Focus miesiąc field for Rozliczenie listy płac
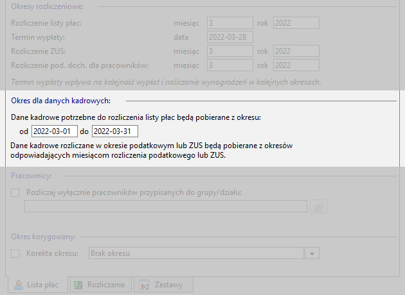Viewport: 405px width, 295px height. point(230,23)
